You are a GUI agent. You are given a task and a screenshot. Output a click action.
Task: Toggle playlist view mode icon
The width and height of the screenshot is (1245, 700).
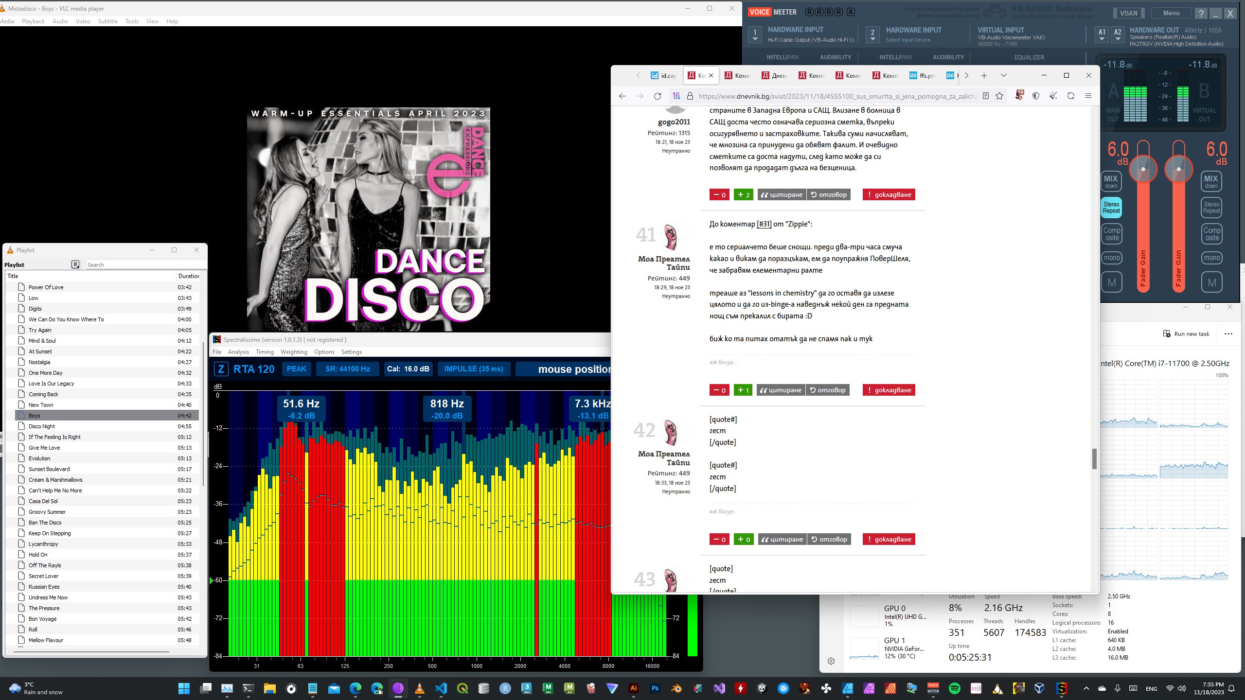click(75, 264)
